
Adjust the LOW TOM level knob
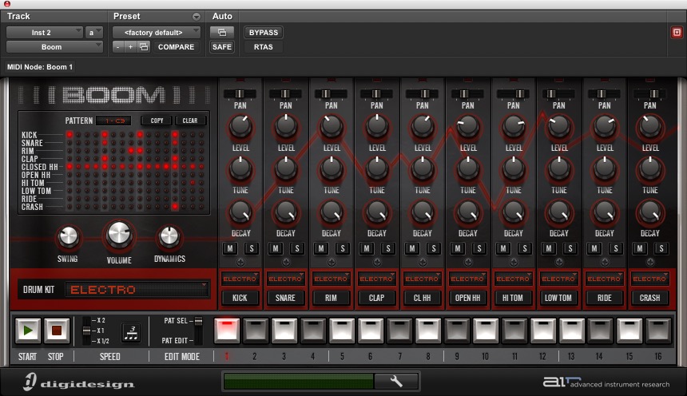[x=559, y=127]
